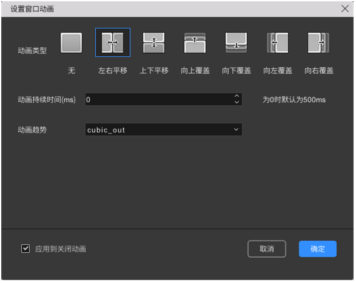Open the 动画趋势 cubic_out dropdown
The width and height of the screenshot is (356, 283).
[x=164, y=130]
